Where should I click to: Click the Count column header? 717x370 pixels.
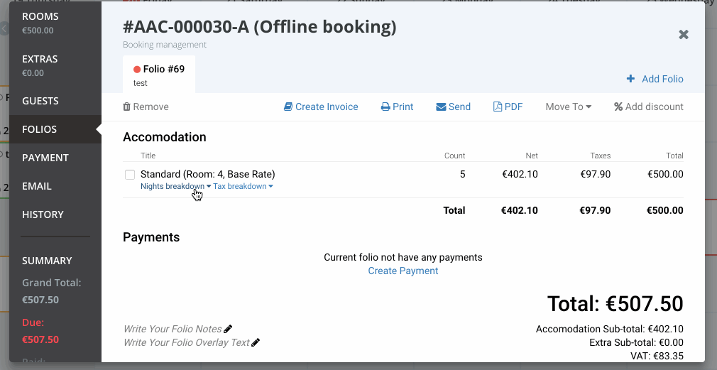454,156
